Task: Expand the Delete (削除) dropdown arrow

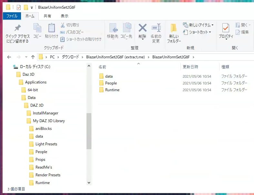Action: (143, 39)
